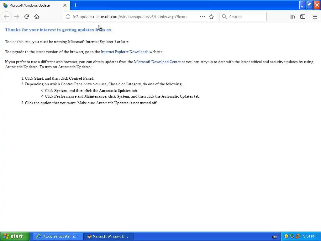The image size is (321, 241).
Task: Open the Firefox hamburger menu
Action: pos(315,17)
